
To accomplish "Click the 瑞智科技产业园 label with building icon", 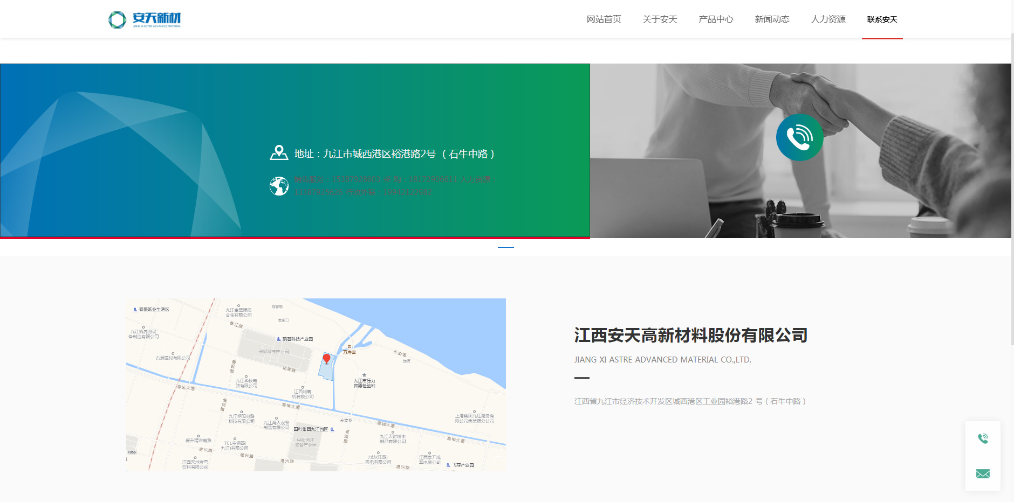I will [x=295, y=339].
